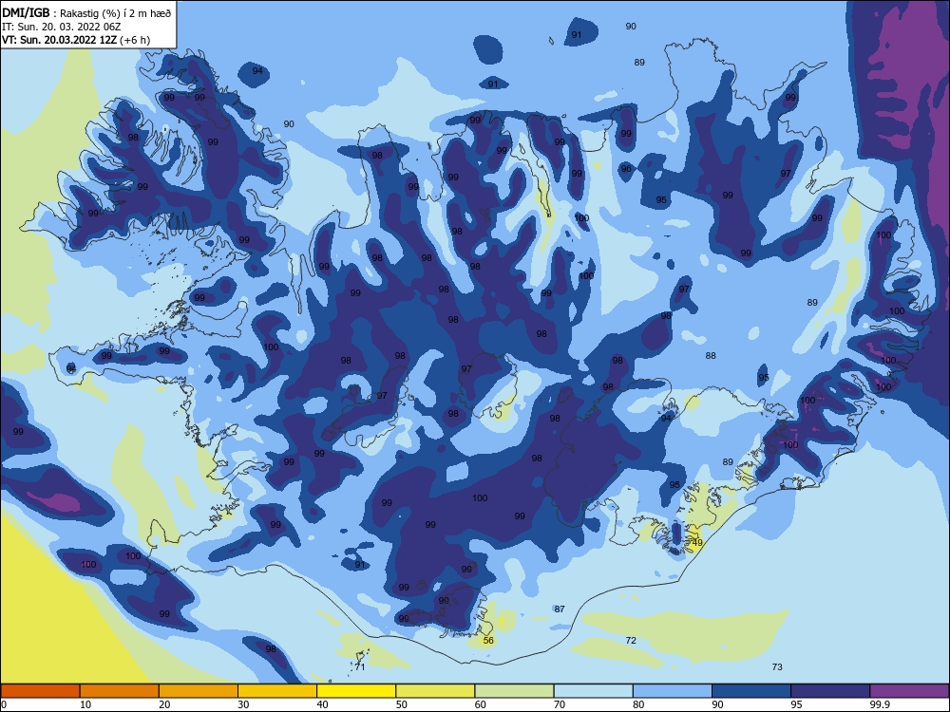Select the pale yellow 50–60 legend swatch
The image size is (950, 712).
[x=435, y=691]
